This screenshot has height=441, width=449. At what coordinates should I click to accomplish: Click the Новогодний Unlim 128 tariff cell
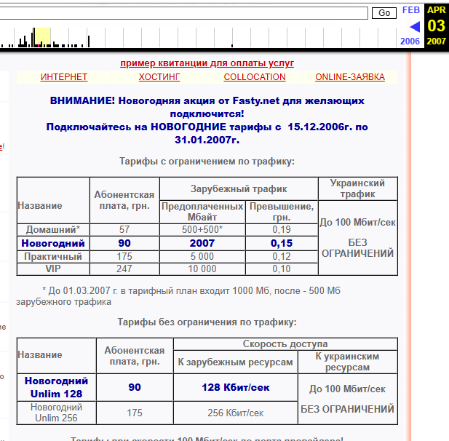(57, 387)
